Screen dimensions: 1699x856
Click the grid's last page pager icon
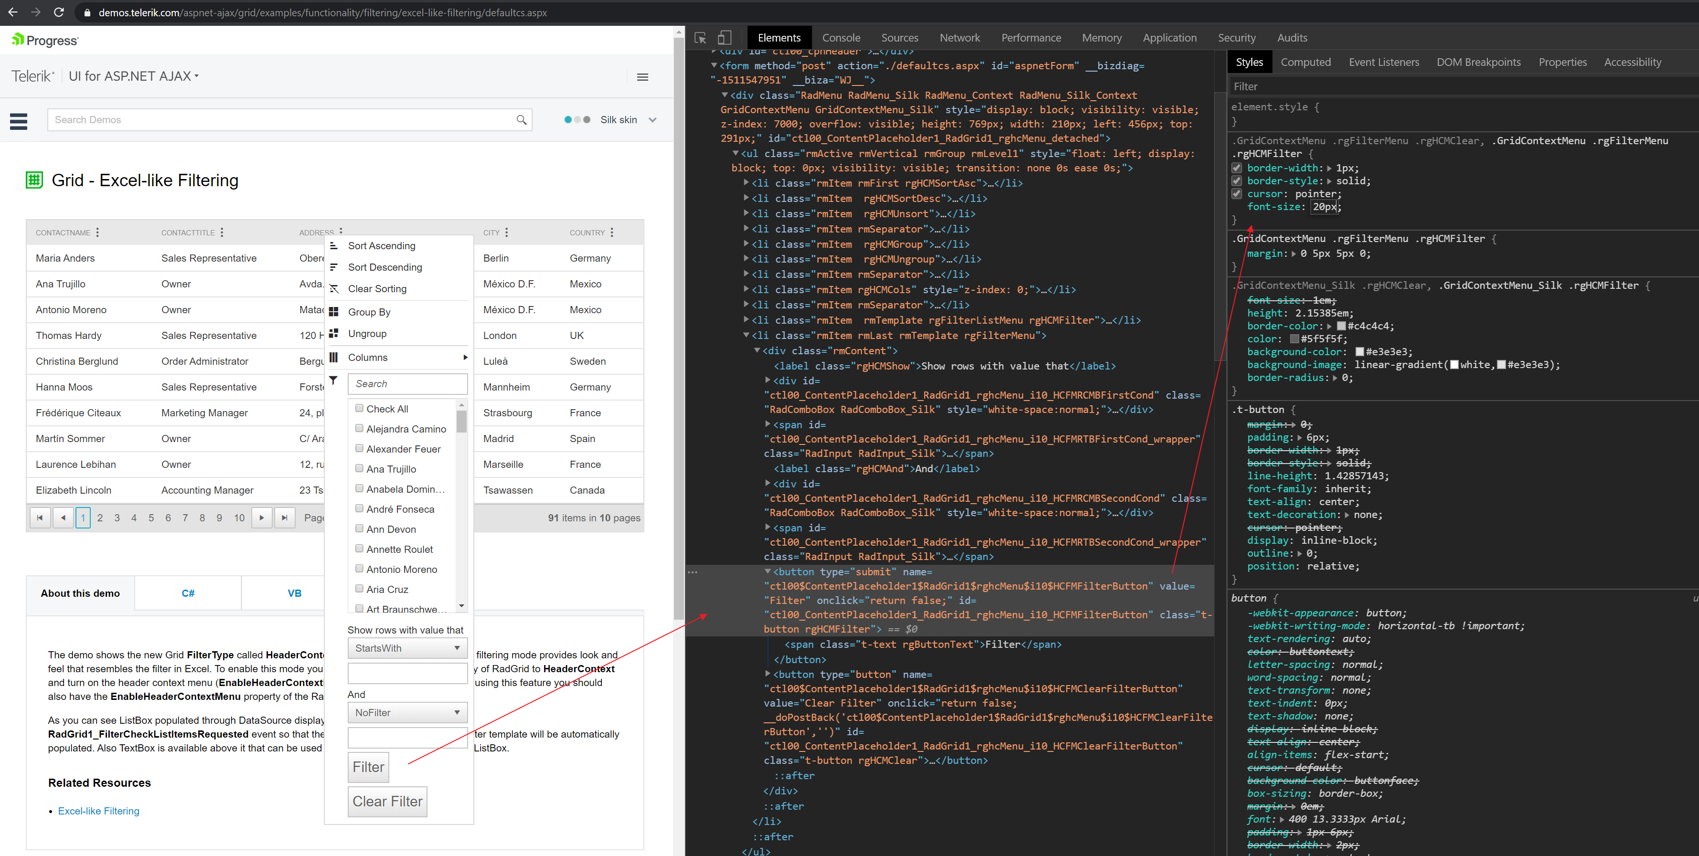284,518
